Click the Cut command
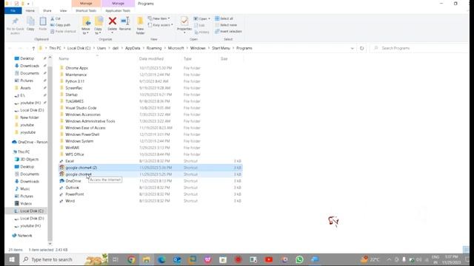 tap(56, 18)
